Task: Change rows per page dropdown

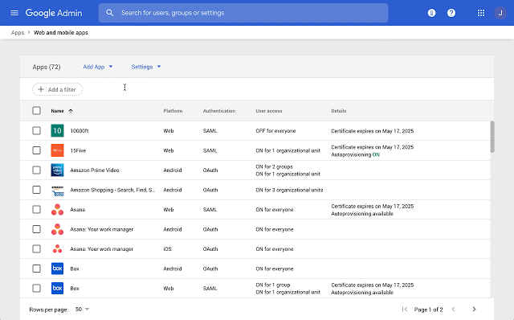Action: (82, 310)
